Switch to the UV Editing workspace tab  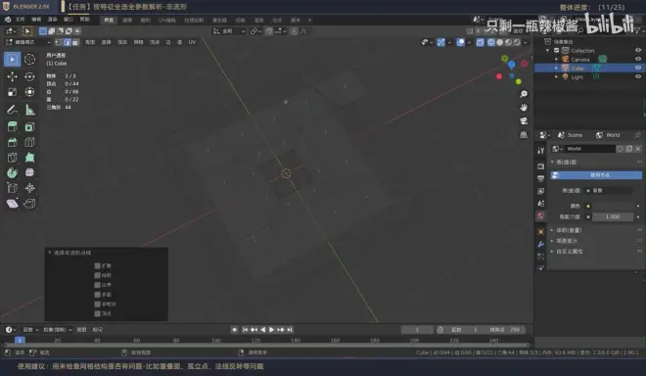coord(167,21)
